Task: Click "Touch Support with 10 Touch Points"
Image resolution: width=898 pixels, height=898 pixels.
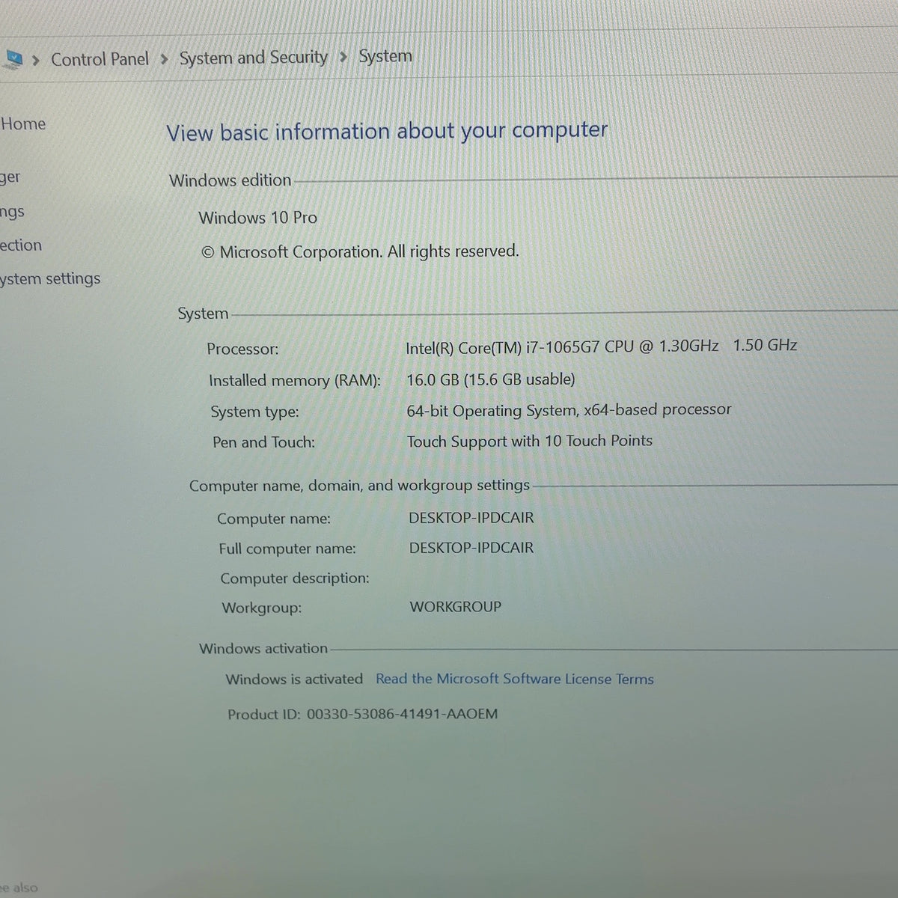Action: coord(530,442)
